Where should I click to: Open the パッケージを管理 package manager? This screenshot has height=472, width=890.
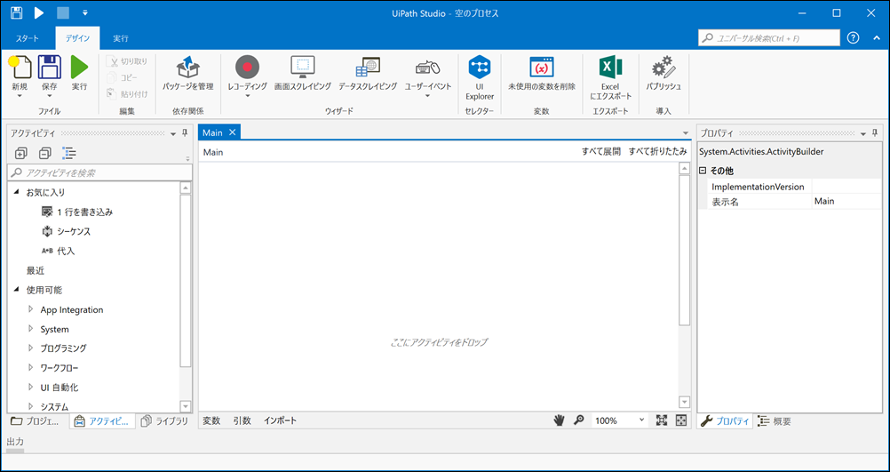pyautogui.click(x=187, y=68)
